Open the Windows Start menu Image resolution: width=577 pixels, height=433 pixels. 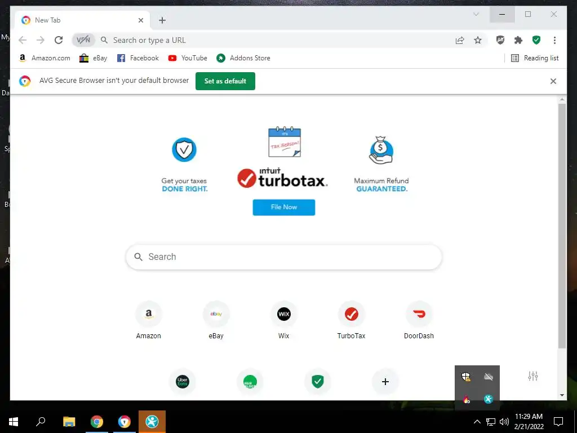tap(14, 422)
